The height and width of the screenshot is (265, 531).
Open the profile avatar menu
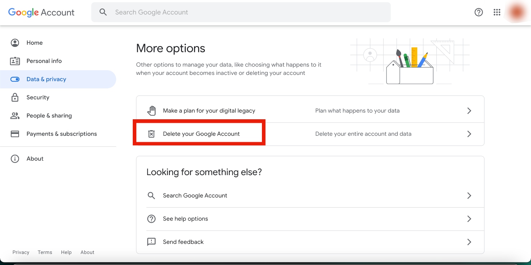point(516,12)
